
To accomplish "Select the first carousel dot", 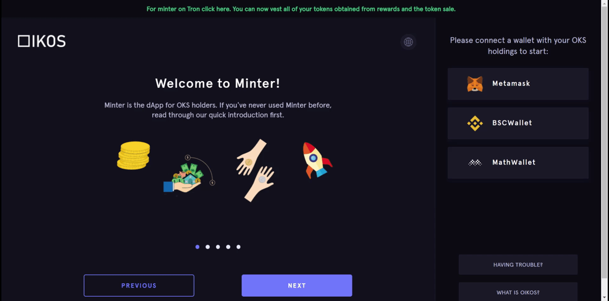I will pyautogui.click(x=197, y=247).
